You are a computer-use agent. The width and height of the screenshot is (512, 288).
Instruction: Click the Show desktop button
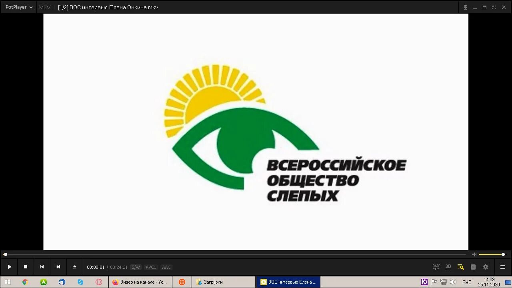click(x=508, y=282)
